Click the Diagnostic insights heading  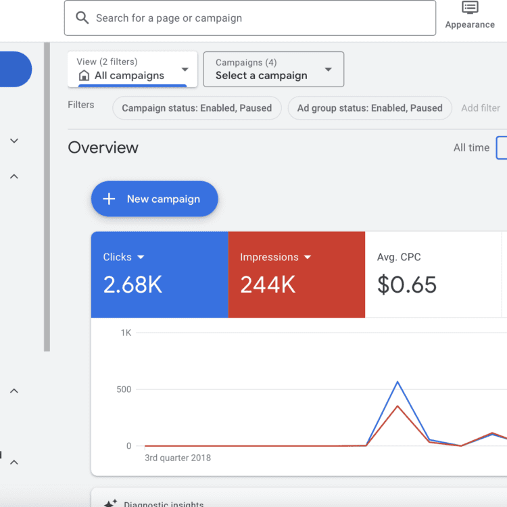pos(164,504)
